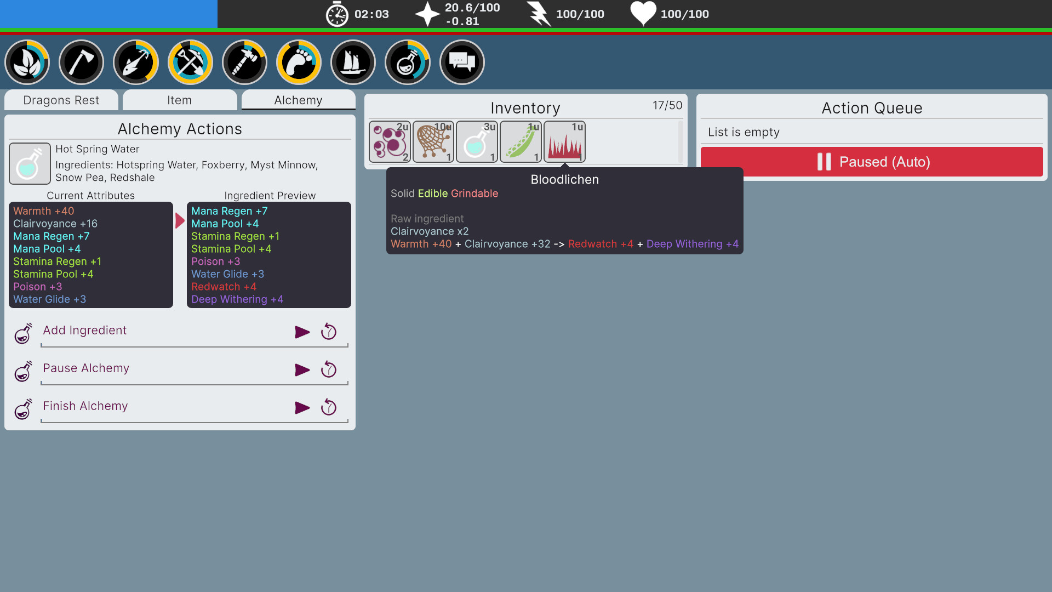
Task: Start the Finish Alchemy action
Action: [302, 407]
